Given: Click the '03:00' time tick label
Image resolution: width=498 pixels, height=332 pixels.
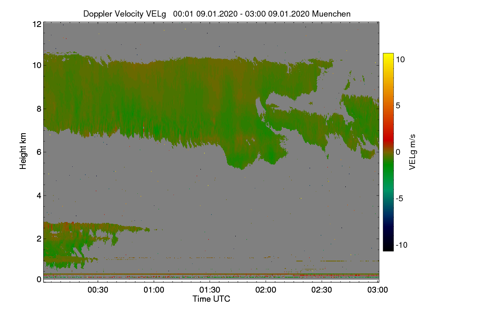Looking at the screenshot, I should (378, 290).
